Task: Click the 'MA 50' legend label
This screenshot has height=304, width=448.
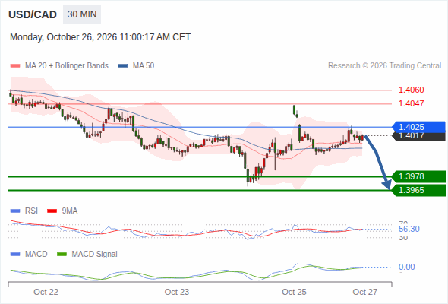Action: [x=144, y=66]
